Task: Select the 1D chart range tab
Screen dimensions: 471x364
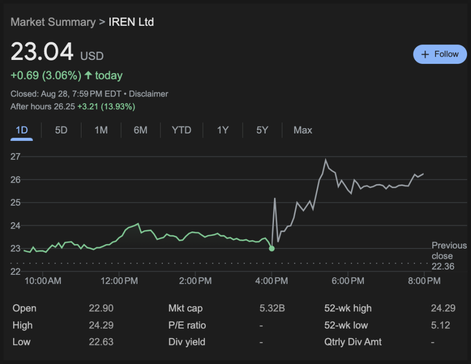Action: click(21, 130)
